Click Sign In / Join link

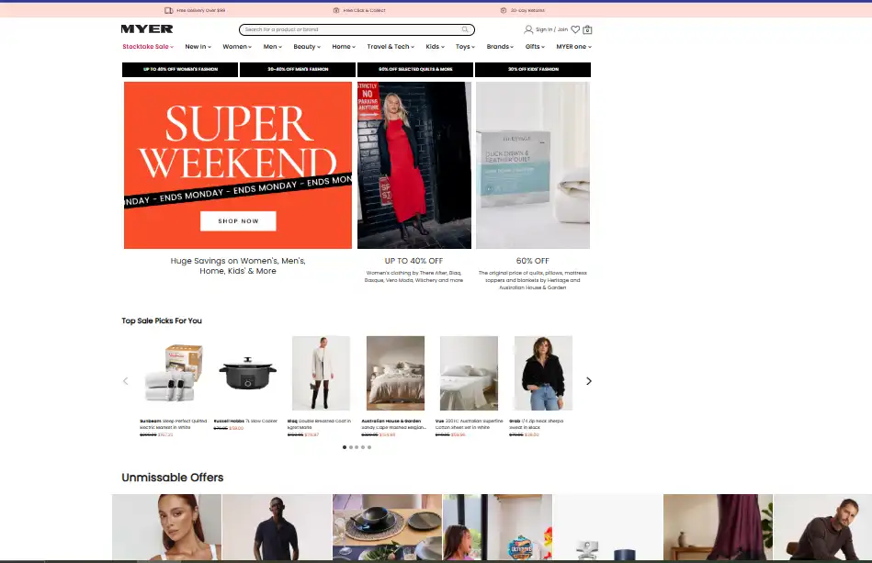[551, 29]
